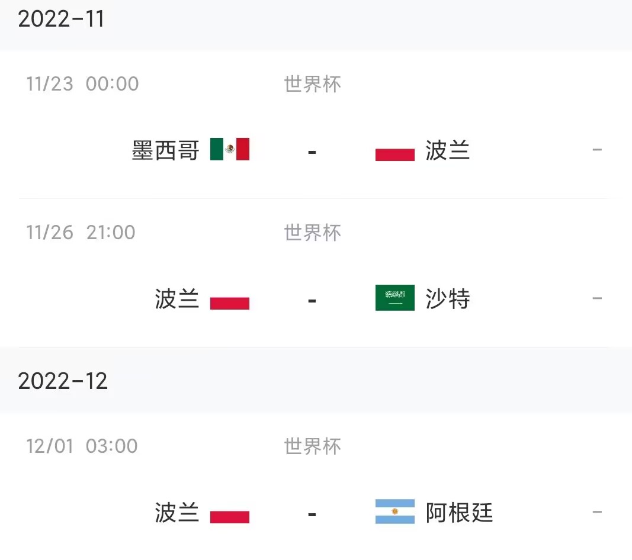Select 波兰 team name opposite 沙特
Screen dimensions: 632x560
click(177, 299)
